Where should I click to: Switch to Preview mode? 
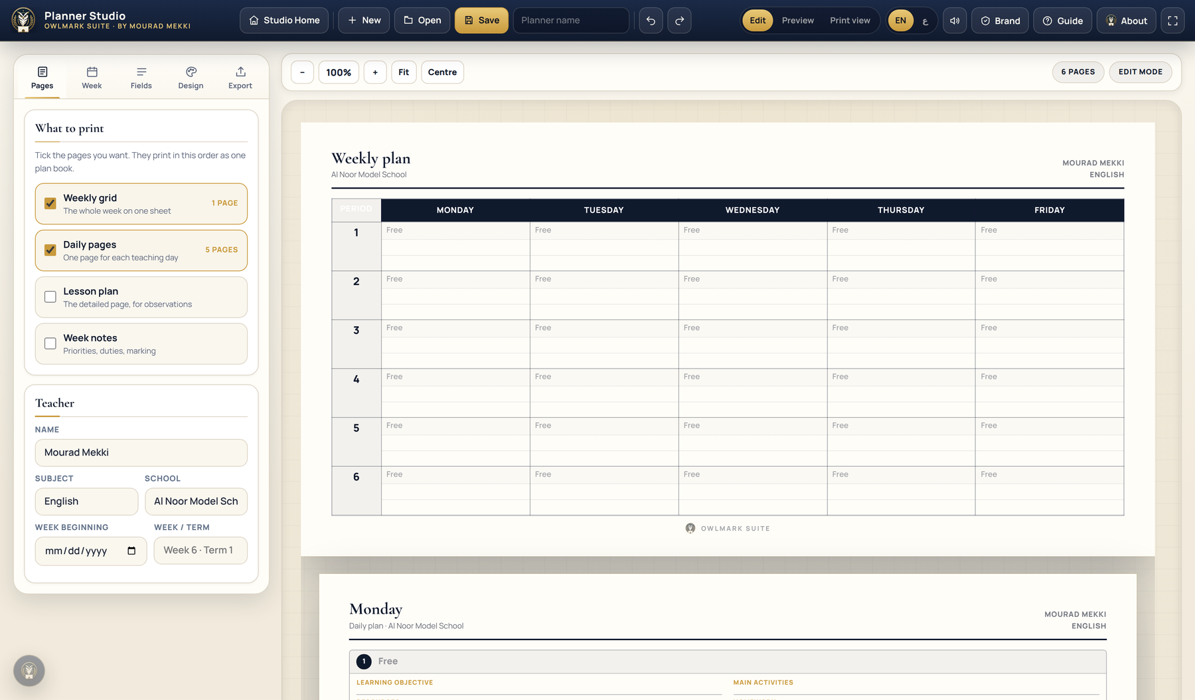(797, 21)
